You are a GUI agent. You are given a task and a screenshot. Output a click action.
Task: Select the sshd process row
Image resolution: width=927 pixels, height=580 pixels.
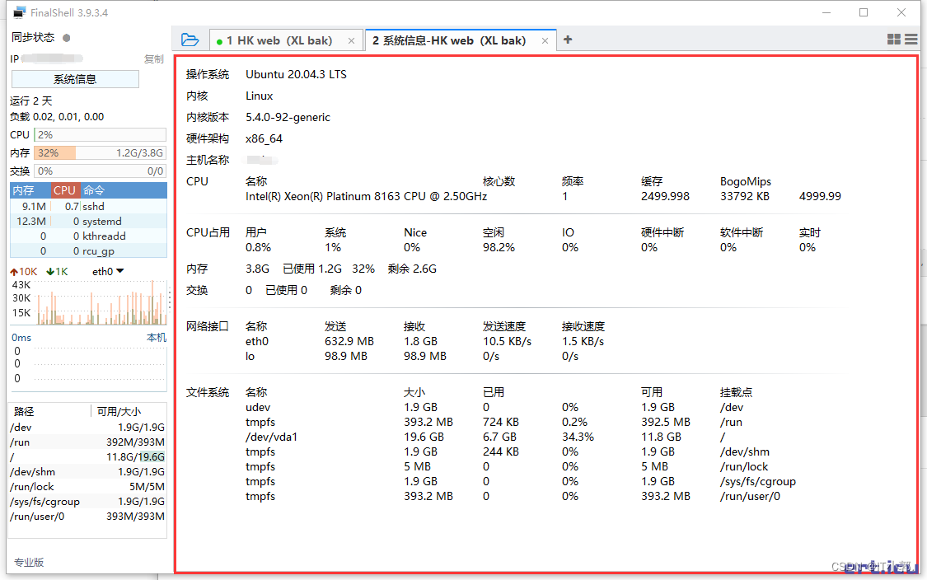[x=87, y=207]
